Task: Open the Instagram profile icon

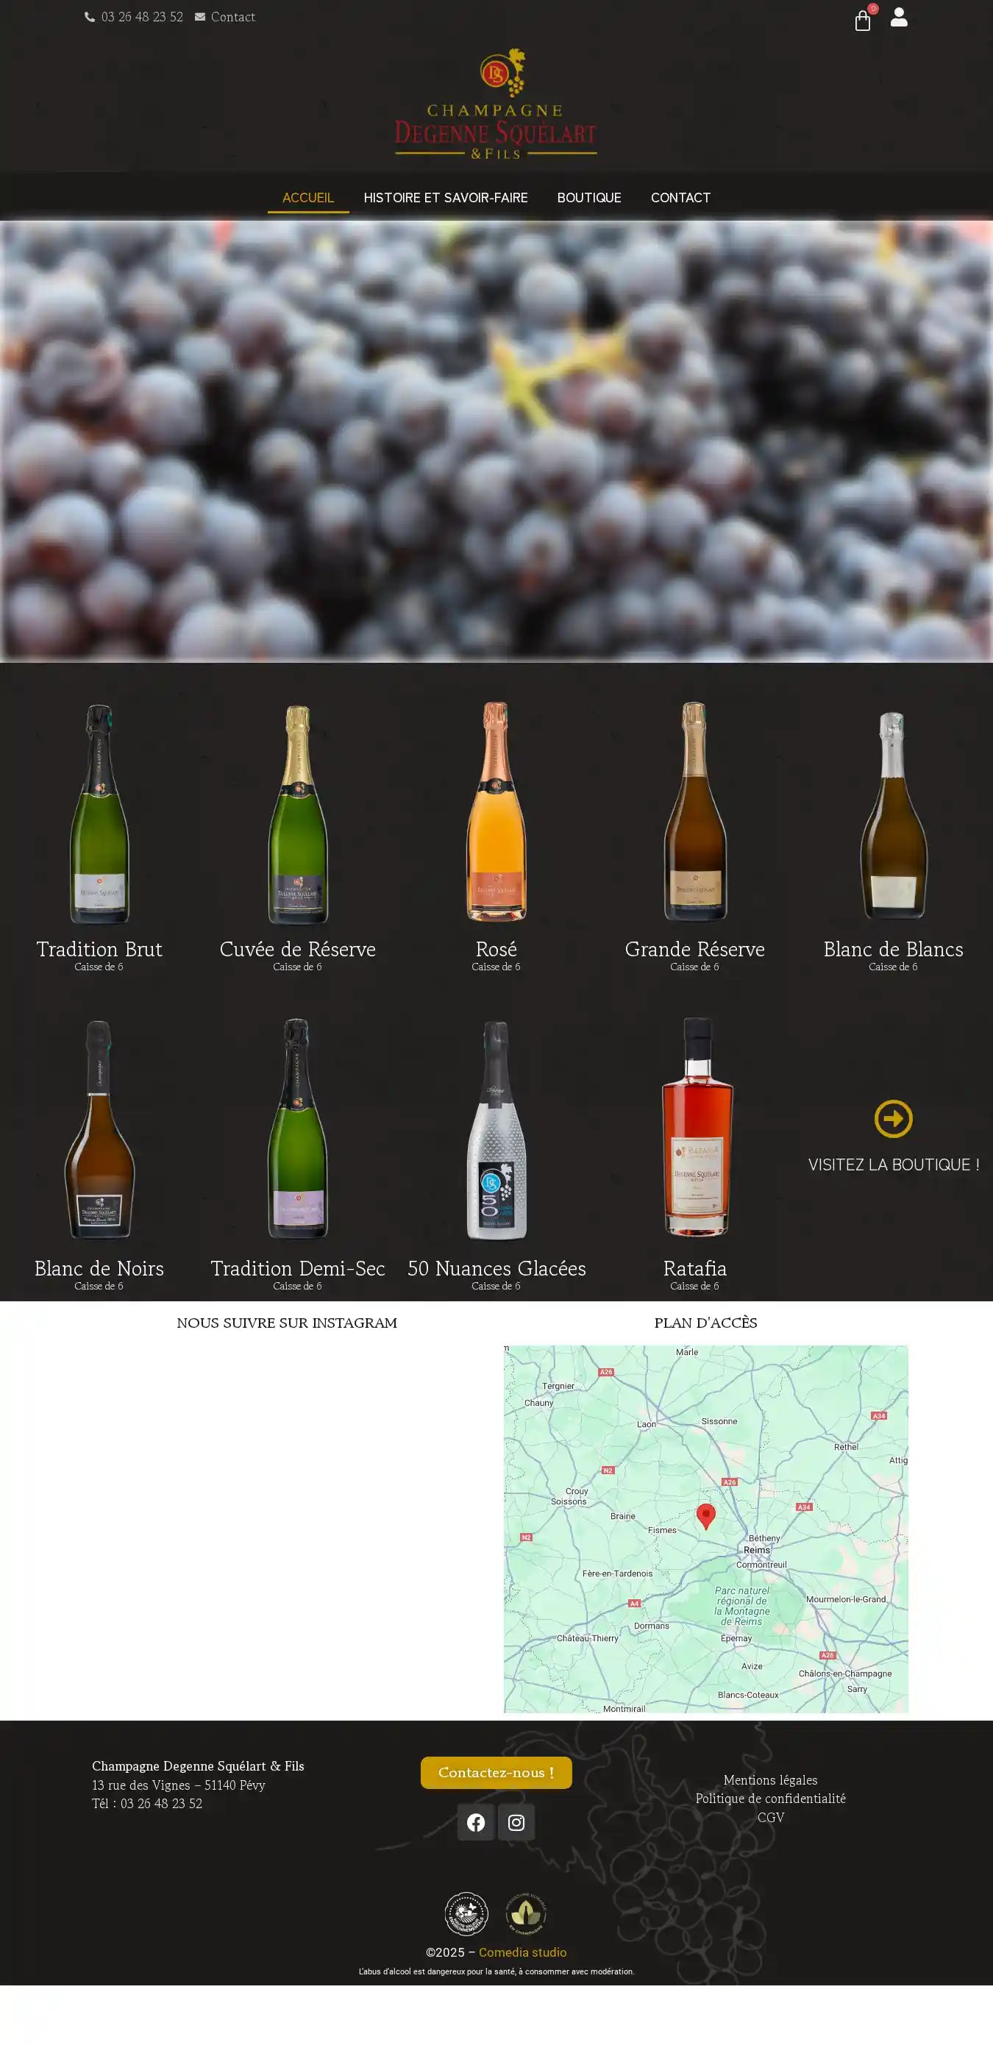Action: pos(516,1822)
